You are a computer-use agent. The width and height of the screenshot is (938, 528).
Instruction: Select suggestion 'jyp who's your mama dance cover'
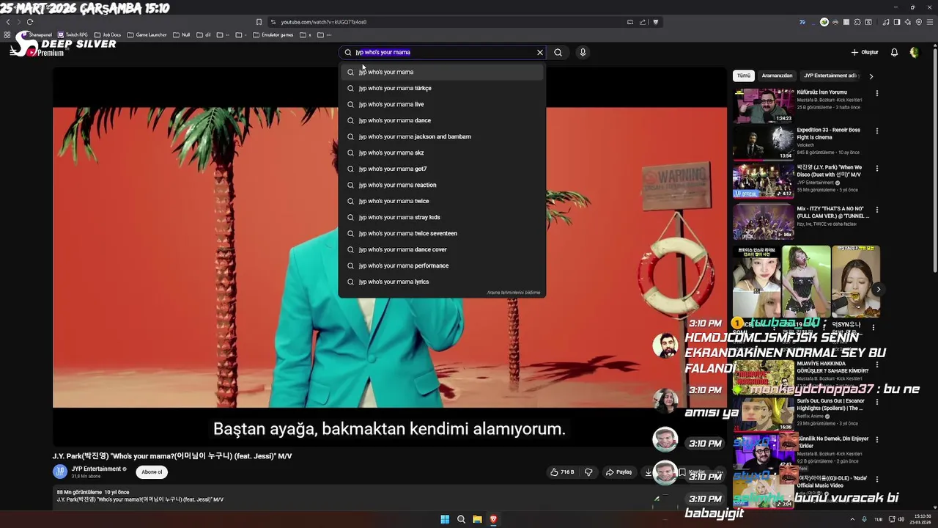tap(442, 249)
